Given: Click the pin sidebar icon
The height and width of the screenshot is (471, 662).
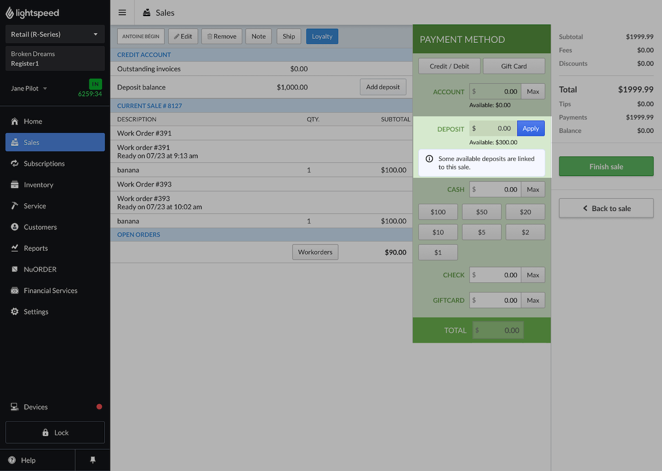Looking at the screenshot, I should tap(93, 460).
